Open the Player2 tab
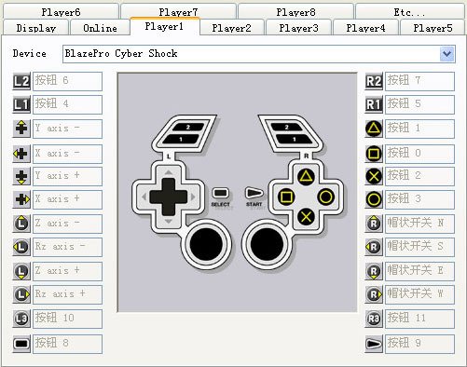The width and height of the screenshot is (467, 367). point(231,28)
